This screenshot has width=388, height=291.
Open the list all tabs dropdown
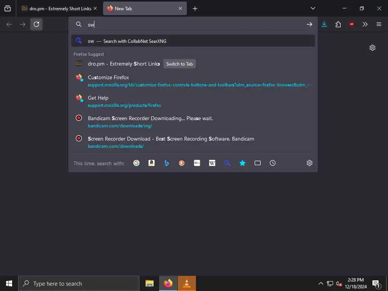pos(313,8)
